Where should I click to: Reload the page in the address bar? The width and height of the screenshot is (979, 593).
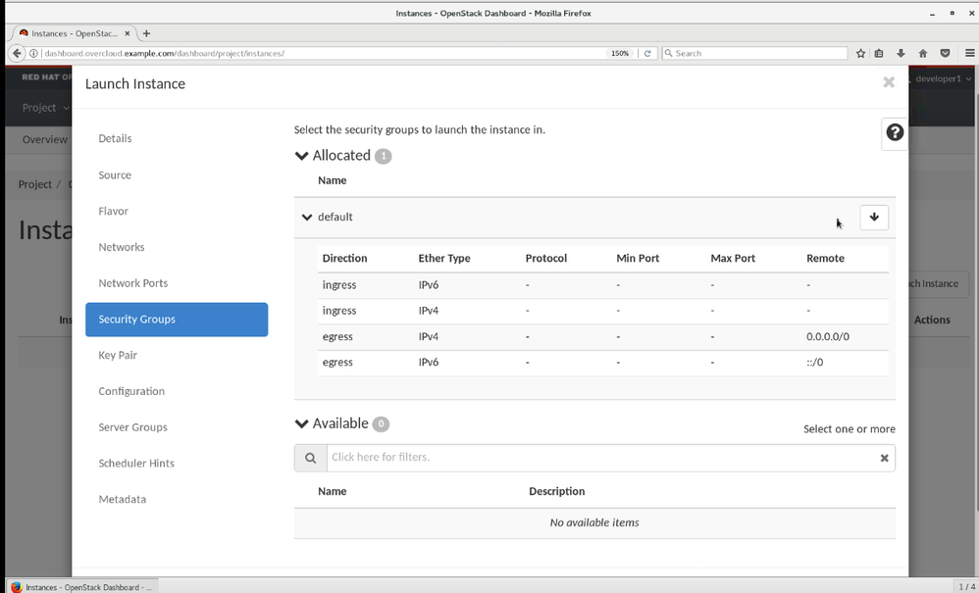647,53
